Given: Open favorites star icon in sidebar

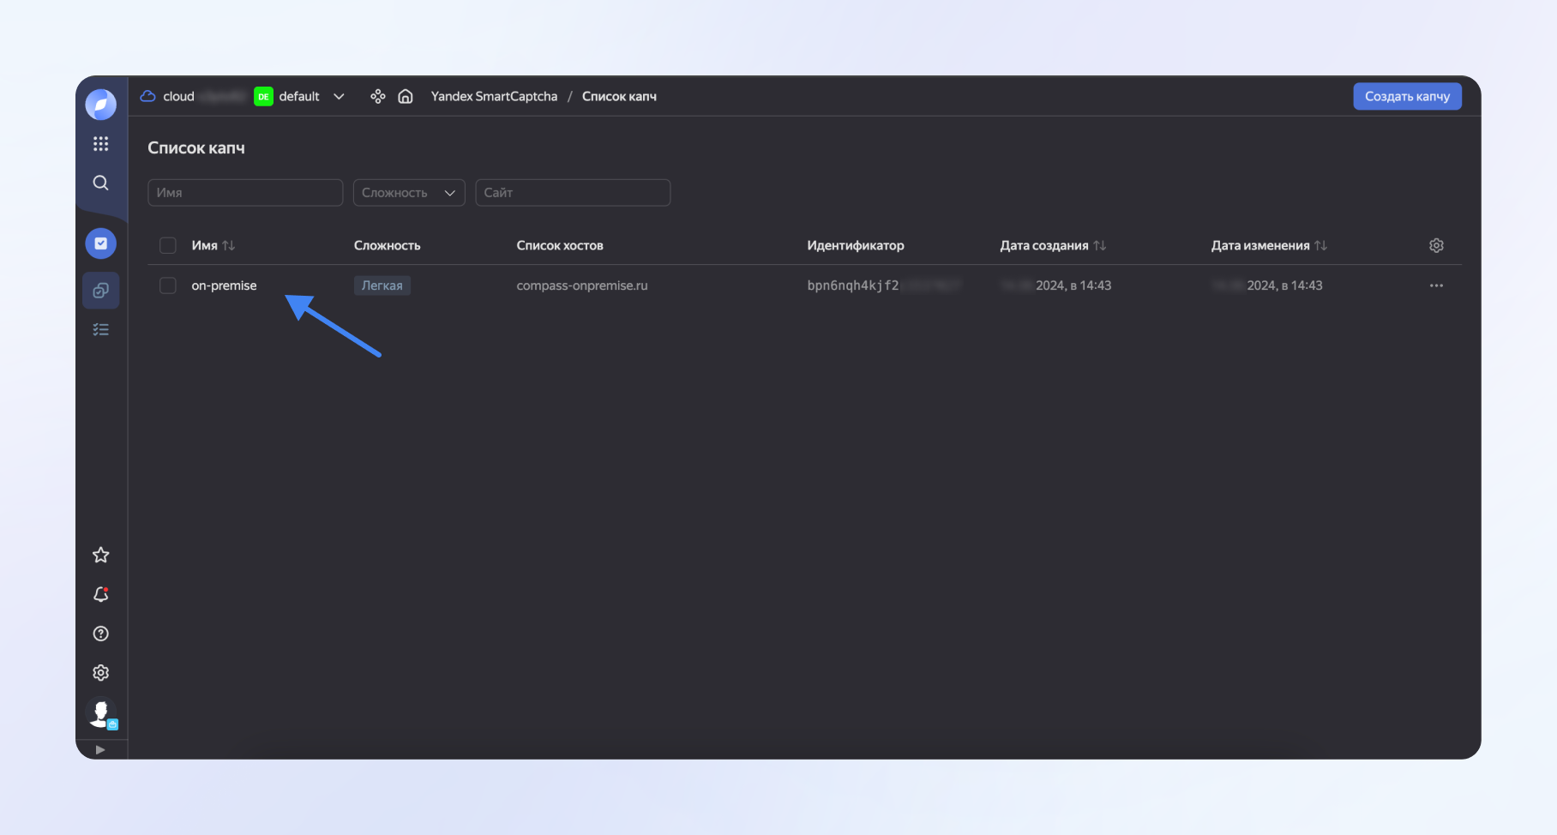Looking at the screenshot, I should click(x=100, y=556).
